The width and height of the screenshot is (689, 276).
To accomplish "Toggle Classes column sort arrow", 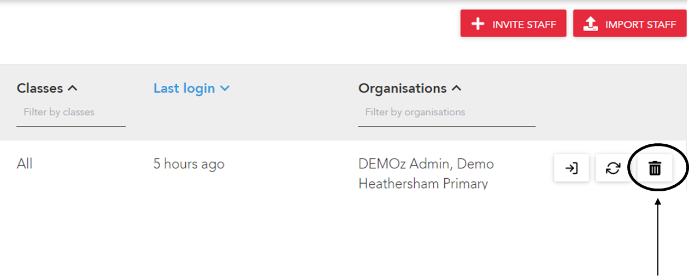I will (x=72, y=88).
